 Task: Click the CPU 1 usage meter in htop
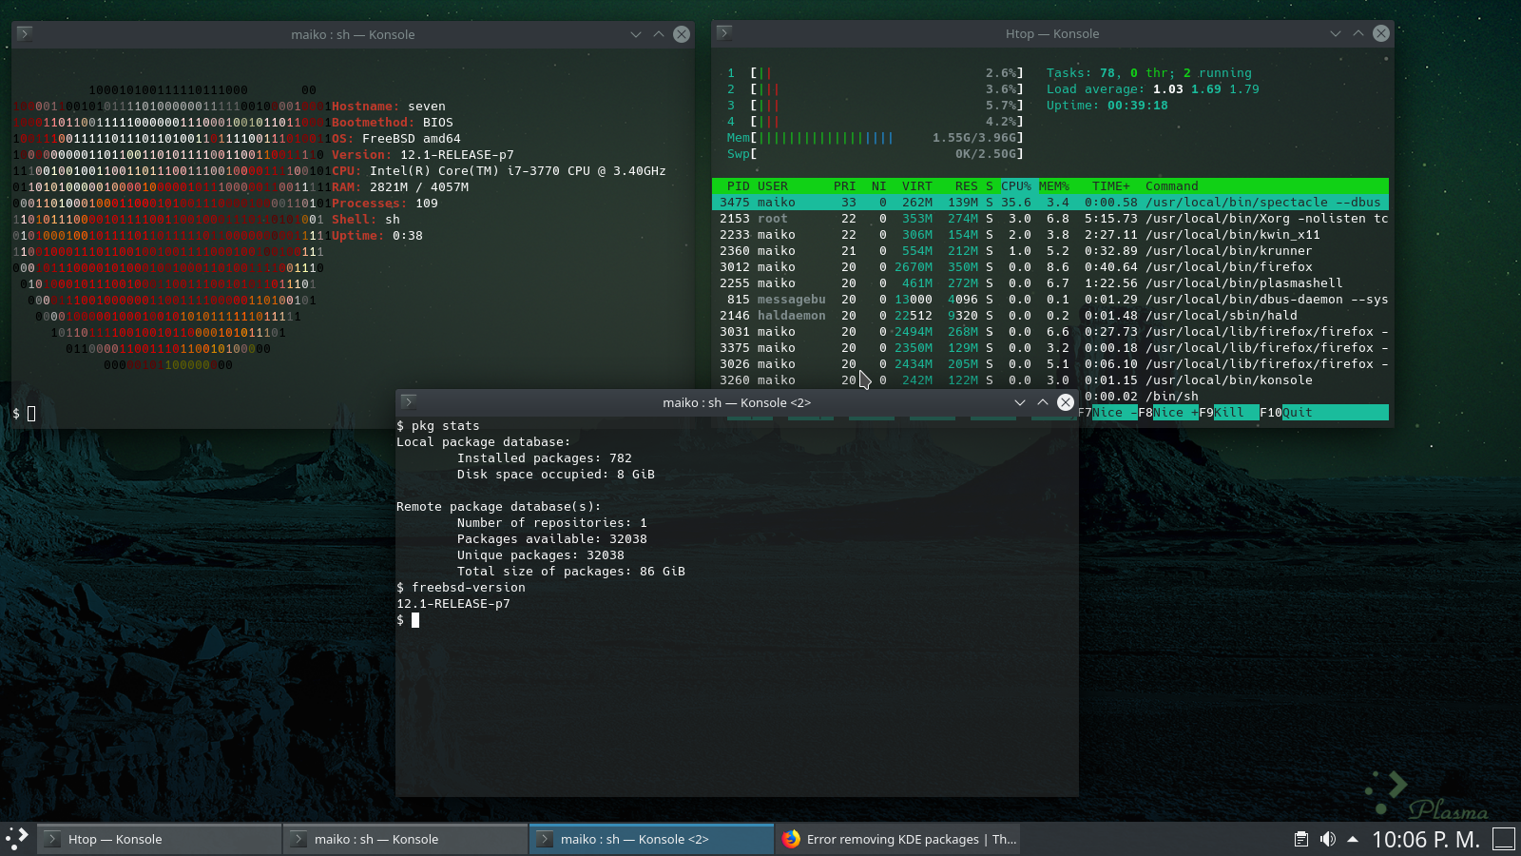click(x=876, y=73)
